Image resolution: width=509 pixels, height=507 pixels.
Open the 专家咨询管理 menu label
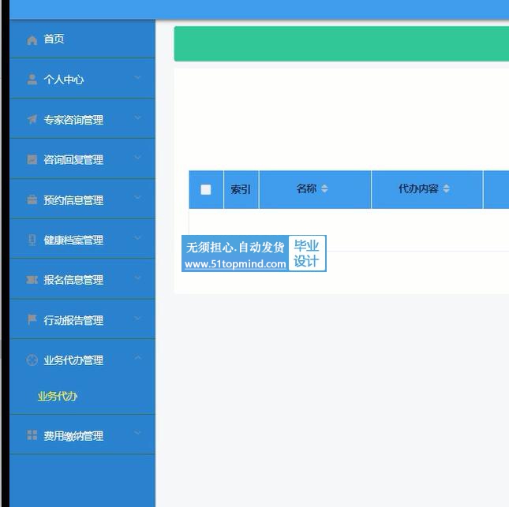(x=73, y=120)
